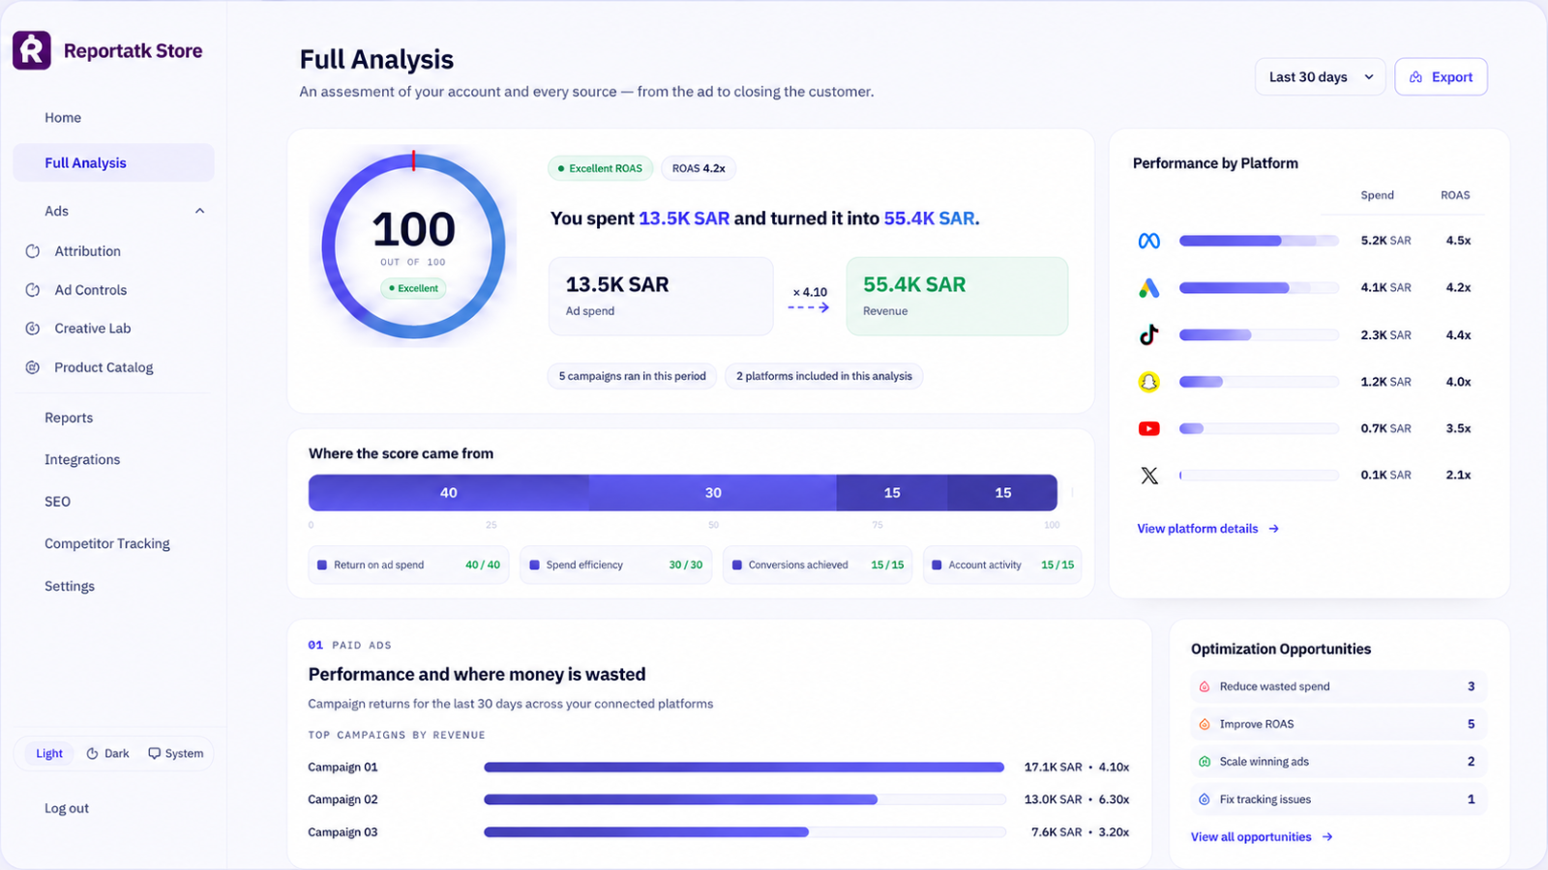Open the Last 30 days dropdown
Image resolution: width=1548 pixels, height=870 pixels.
tap(1321, 77)
